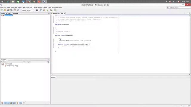
Task: Open Profile Project dropdown arrow
Action: (57, 10)
